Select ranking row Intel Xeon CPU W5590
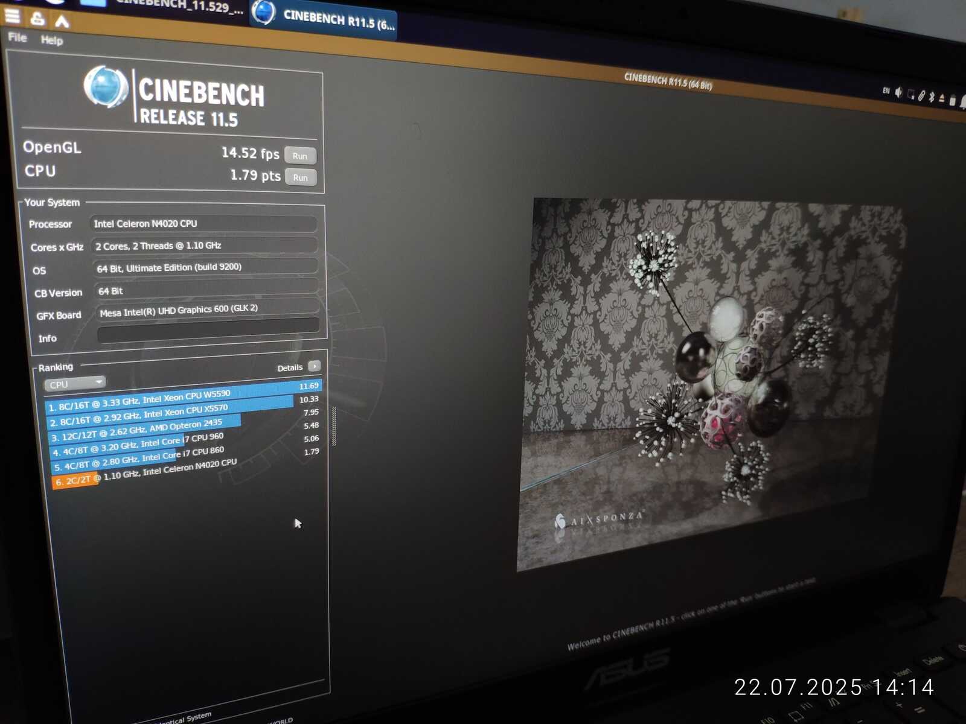Image resolution: width=966 pixels, height=724 pixels. click(x=184, y=396)
